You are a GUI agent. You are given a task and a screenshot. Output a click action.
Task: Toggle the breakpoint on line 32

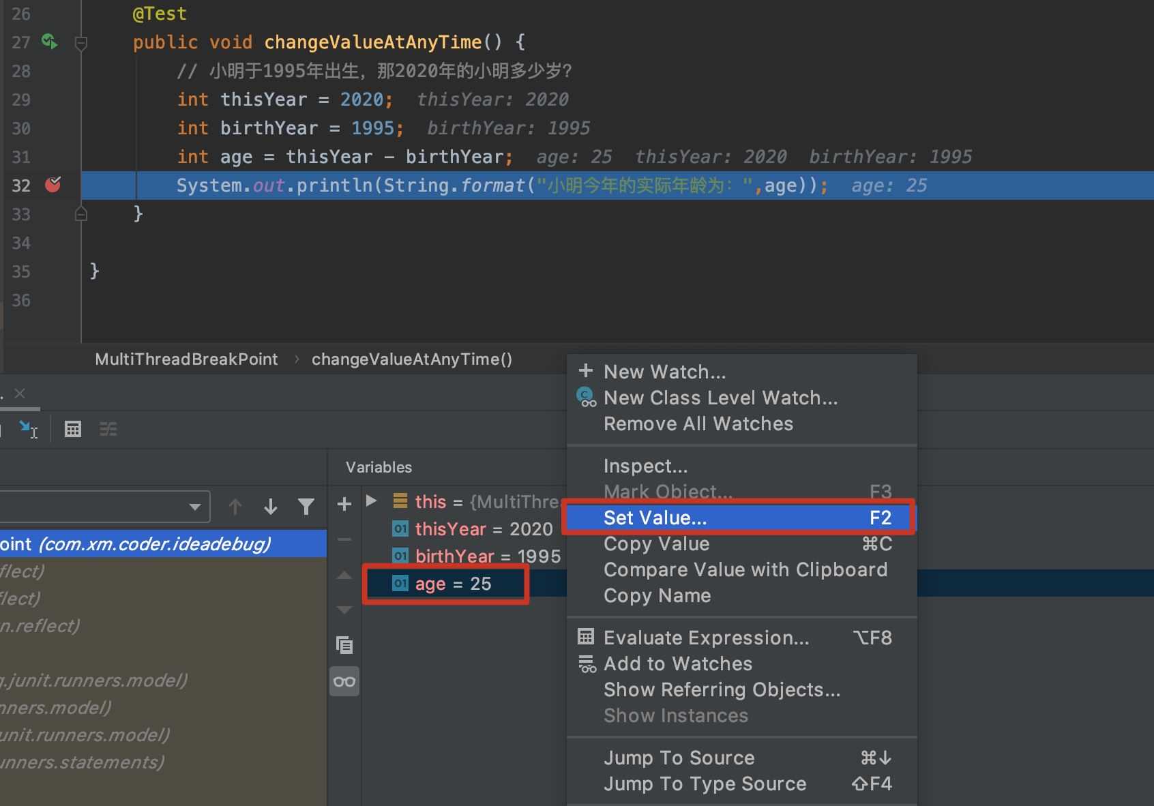pos(53,185)
